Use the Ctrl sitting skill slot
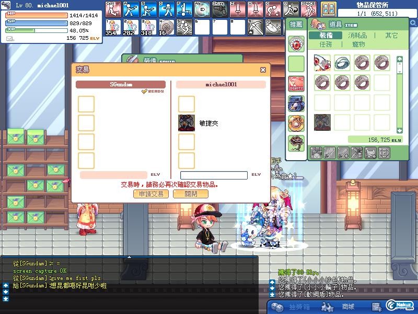The width and height of the screenshot is (418, 314). click(x=113, y=9)
